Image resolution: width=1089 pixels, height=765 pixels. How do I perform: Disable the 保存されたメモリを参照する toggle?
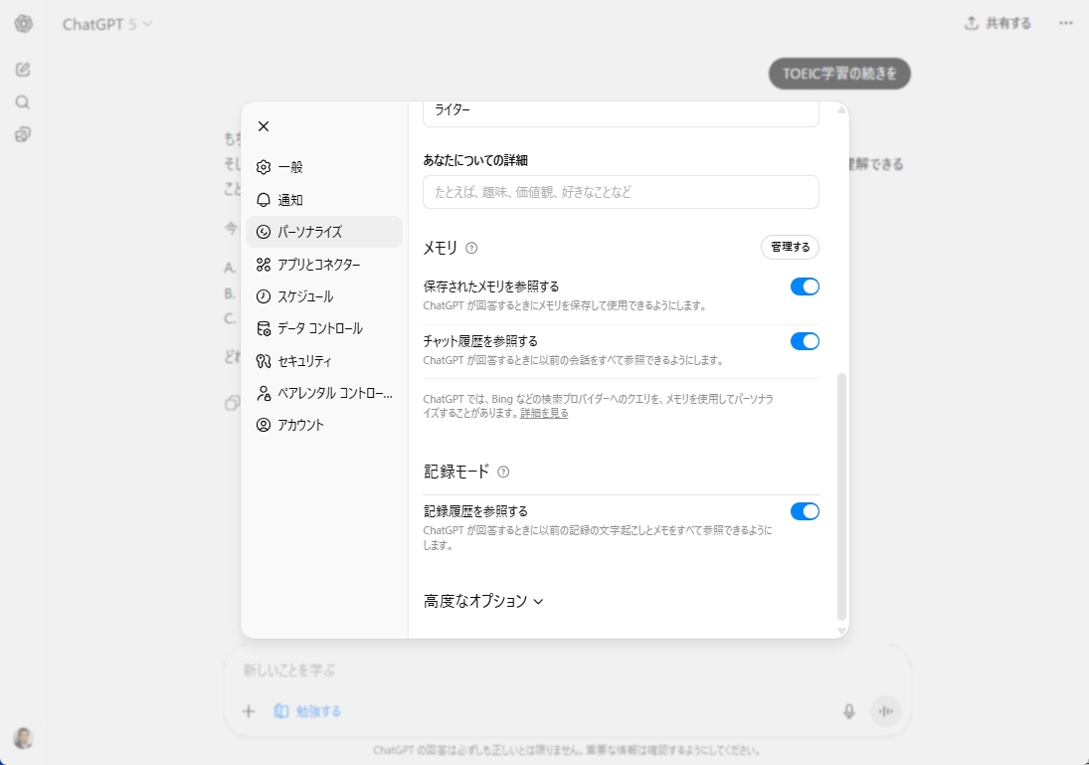(805, 287)
